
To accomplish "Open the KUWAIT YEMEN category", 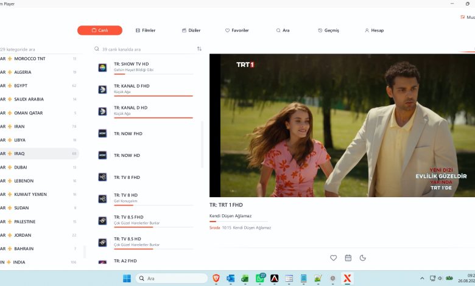I will 39,194.
